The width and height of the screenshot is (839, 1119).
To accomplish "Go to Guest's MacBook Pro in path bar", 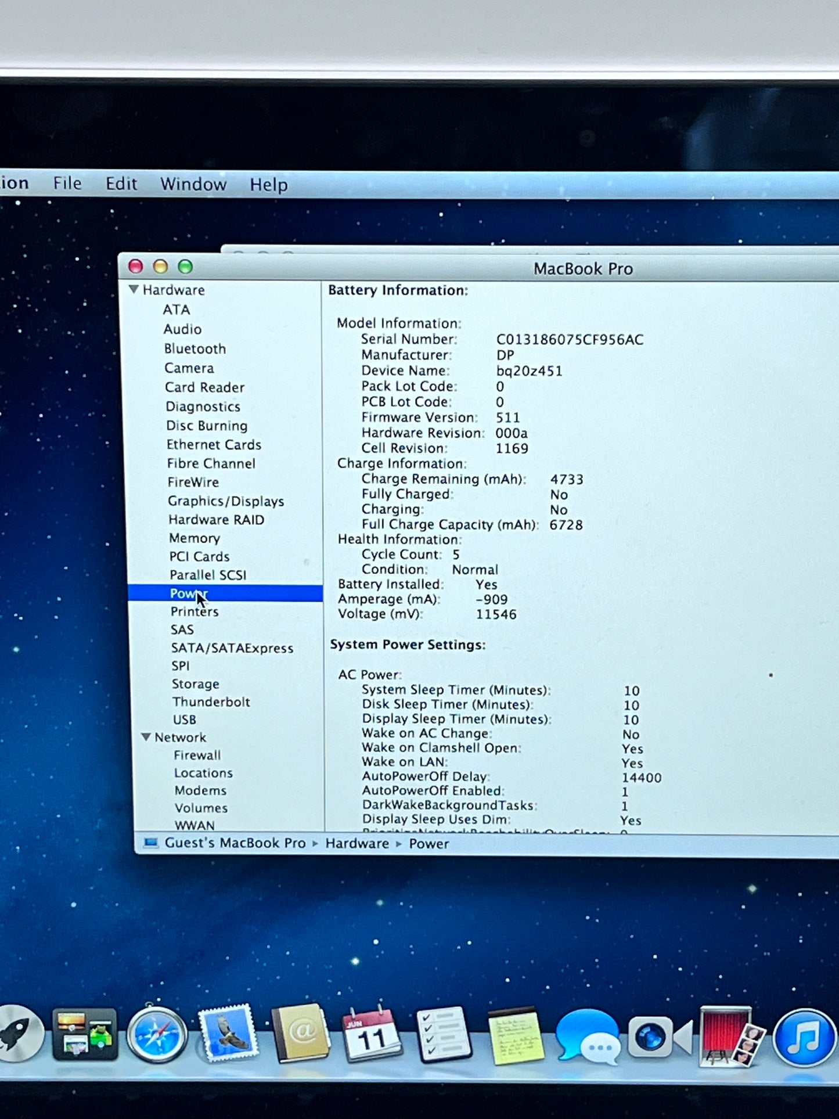I will pyautogui.click(x=235, y=843).
